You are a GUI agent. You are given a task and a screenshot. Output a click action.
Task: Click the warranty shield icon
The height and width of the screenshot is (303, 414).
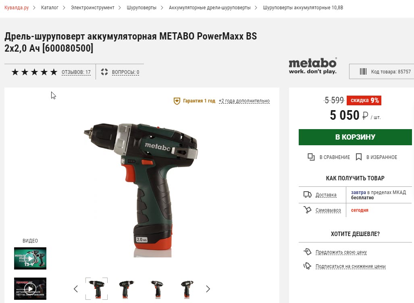tap(177, 101)
